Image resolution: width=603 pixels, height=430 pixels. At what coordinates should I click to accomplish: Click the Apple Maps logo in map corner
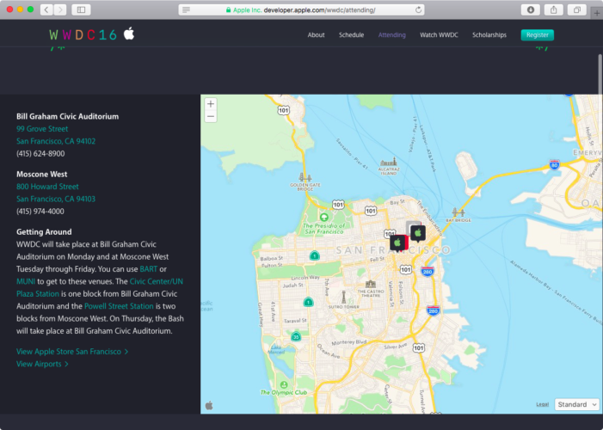tap(209, 405)
